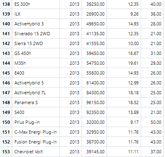Select price 39145.00 cell
165x157 pixels.
(x=94, y=152)
